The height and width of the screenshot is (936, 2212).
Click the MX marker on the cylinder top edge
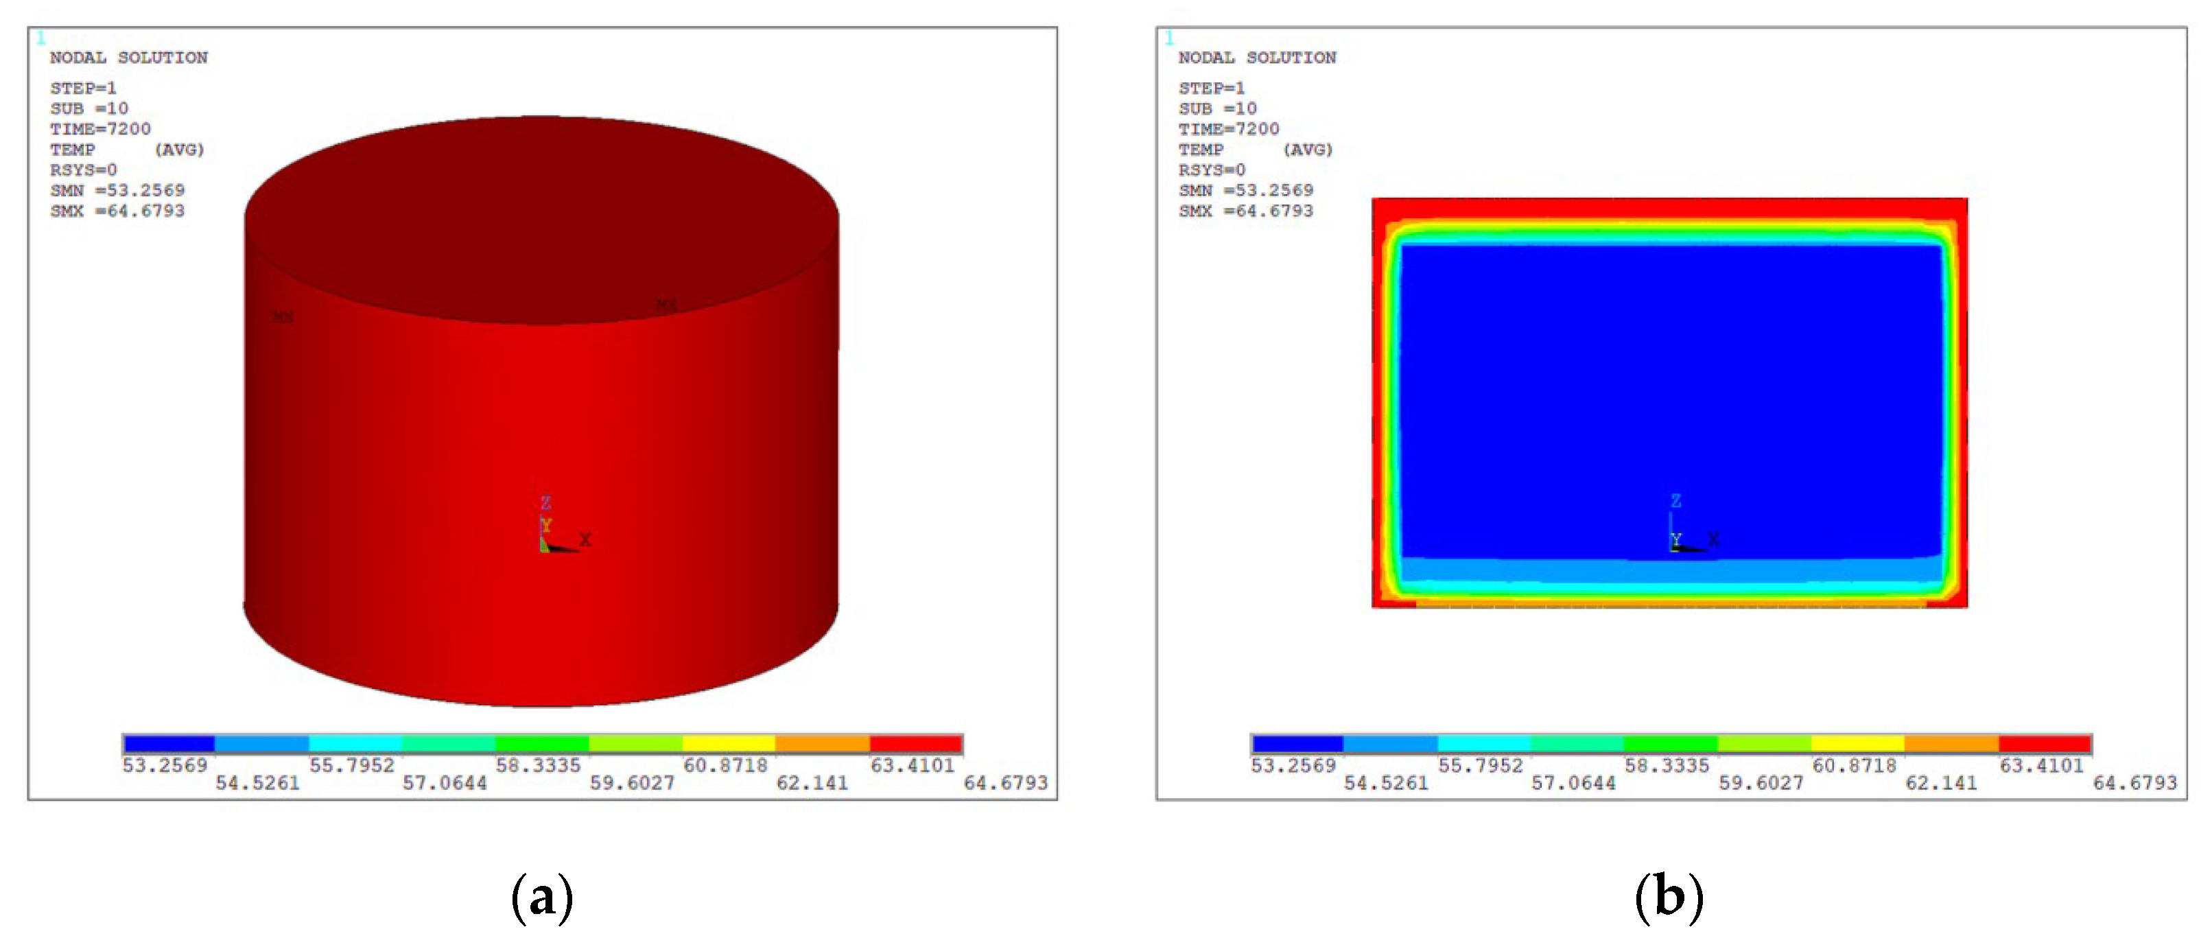(x=666, y=305)
